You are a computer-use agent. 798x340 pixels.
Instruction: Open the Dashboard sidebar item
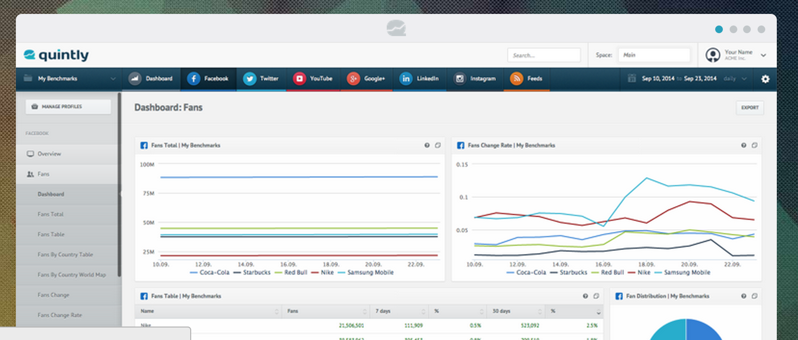(67, 194)
